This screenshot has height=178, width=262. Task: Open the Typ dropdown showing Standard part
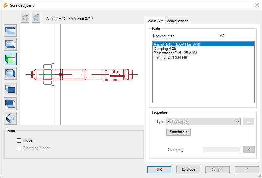click(203, 122)
